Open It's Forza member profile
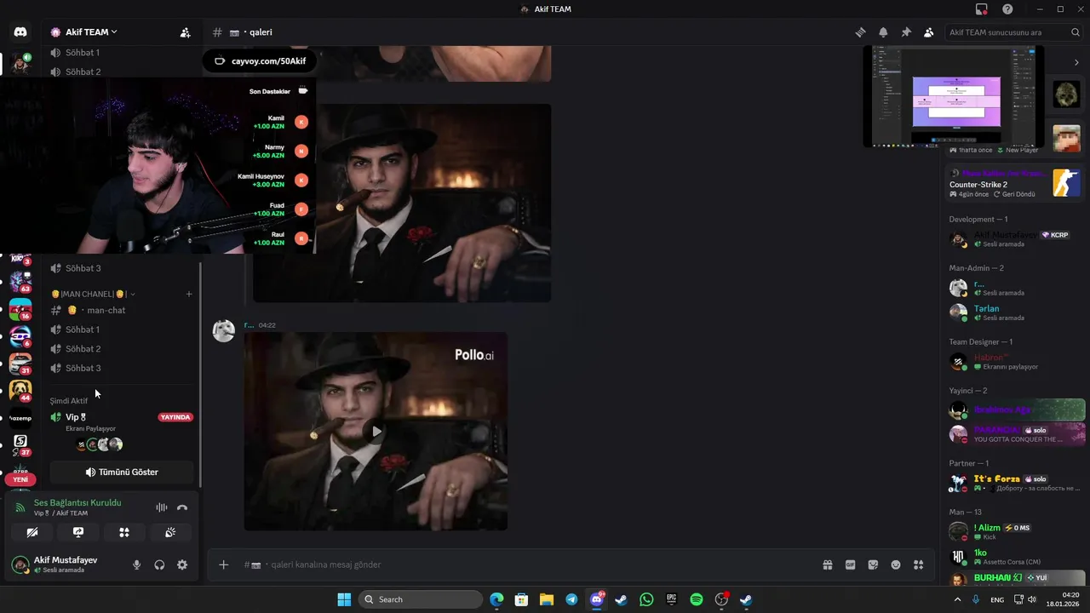1090x613 pixels. click(1016, 483)
